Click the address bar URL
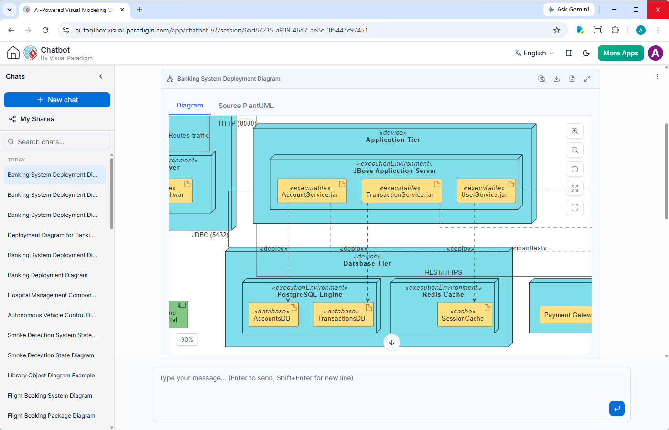The width and height of the screenshot is (669, 430). 222,30
